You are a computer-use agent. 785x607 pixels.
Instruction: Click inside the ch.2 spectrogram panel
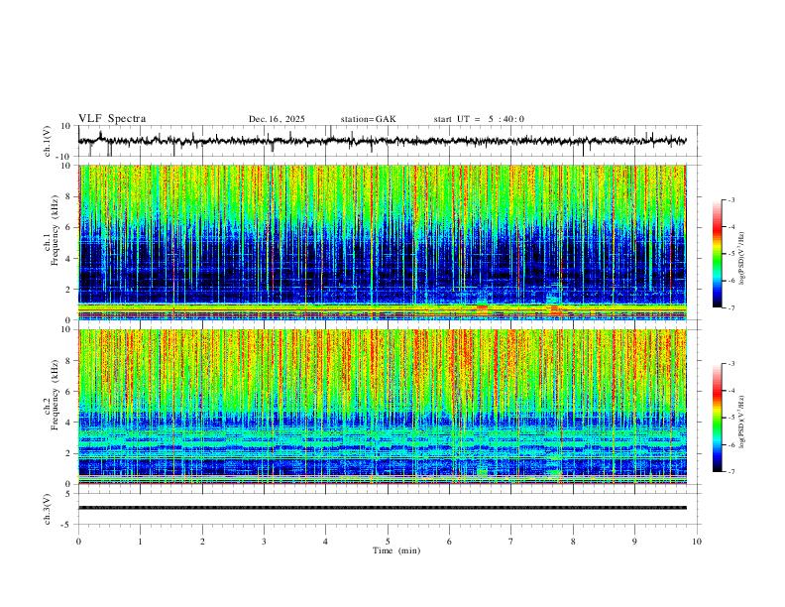[382, 407]
